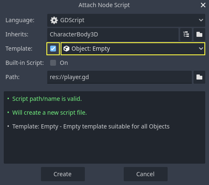209x185 pixels.
Task: Click the GDScript gear icon
Action: point(54,21)
